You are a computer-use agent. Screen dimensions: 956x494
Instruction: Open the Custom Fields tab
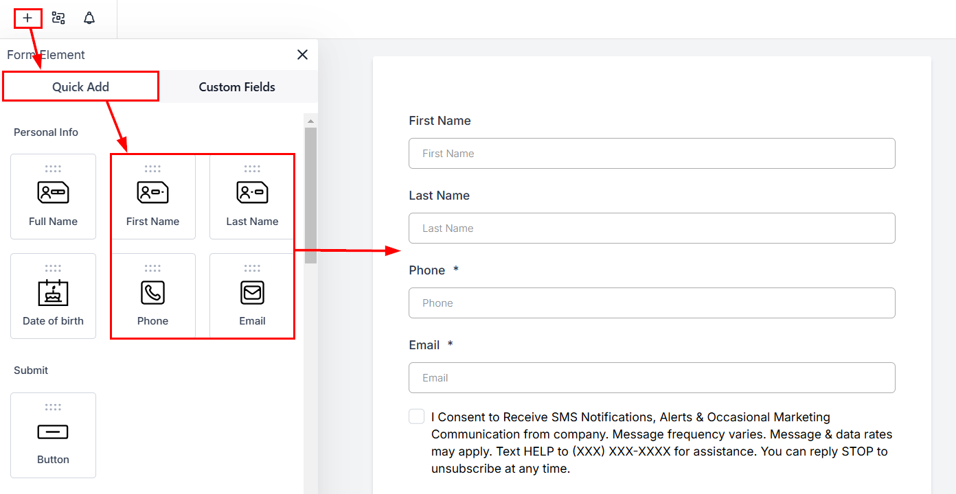pos(237,87)
